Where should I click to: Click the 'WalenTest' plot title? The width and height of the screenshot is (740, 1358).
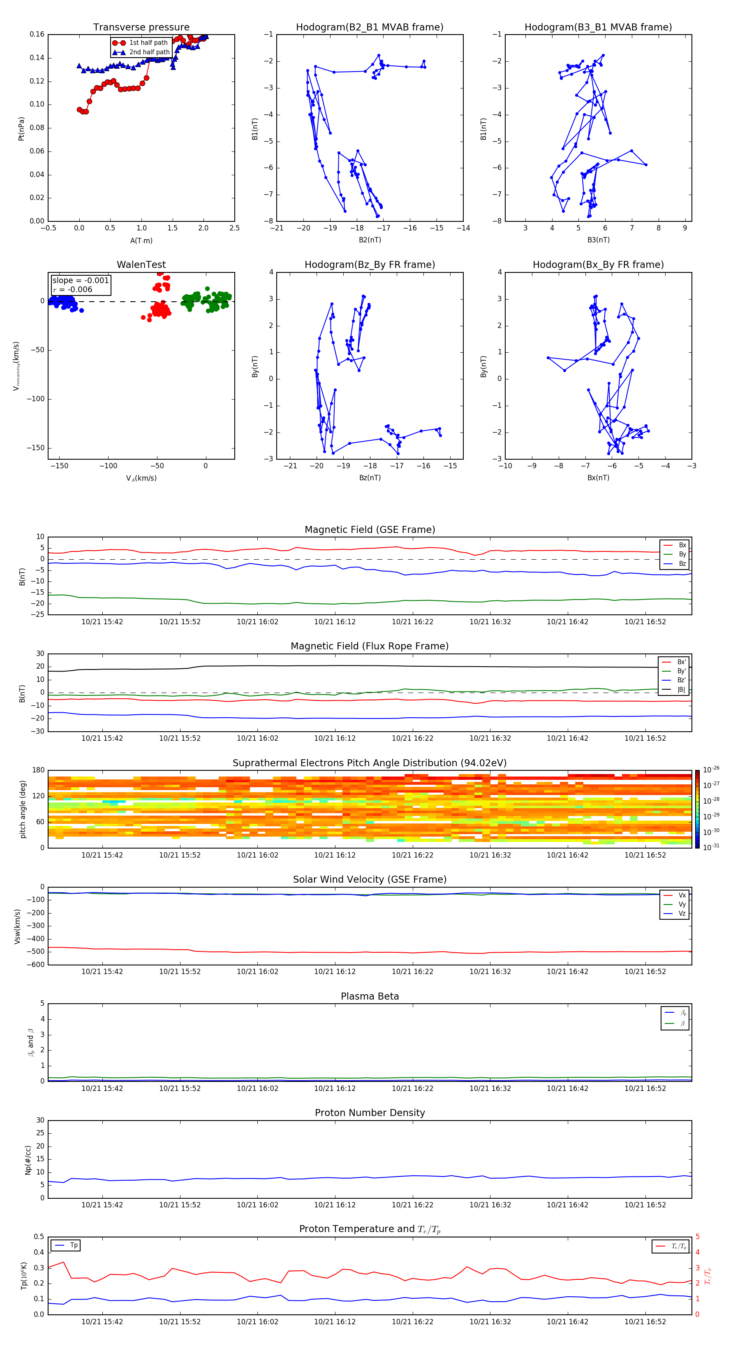(141, 265)
